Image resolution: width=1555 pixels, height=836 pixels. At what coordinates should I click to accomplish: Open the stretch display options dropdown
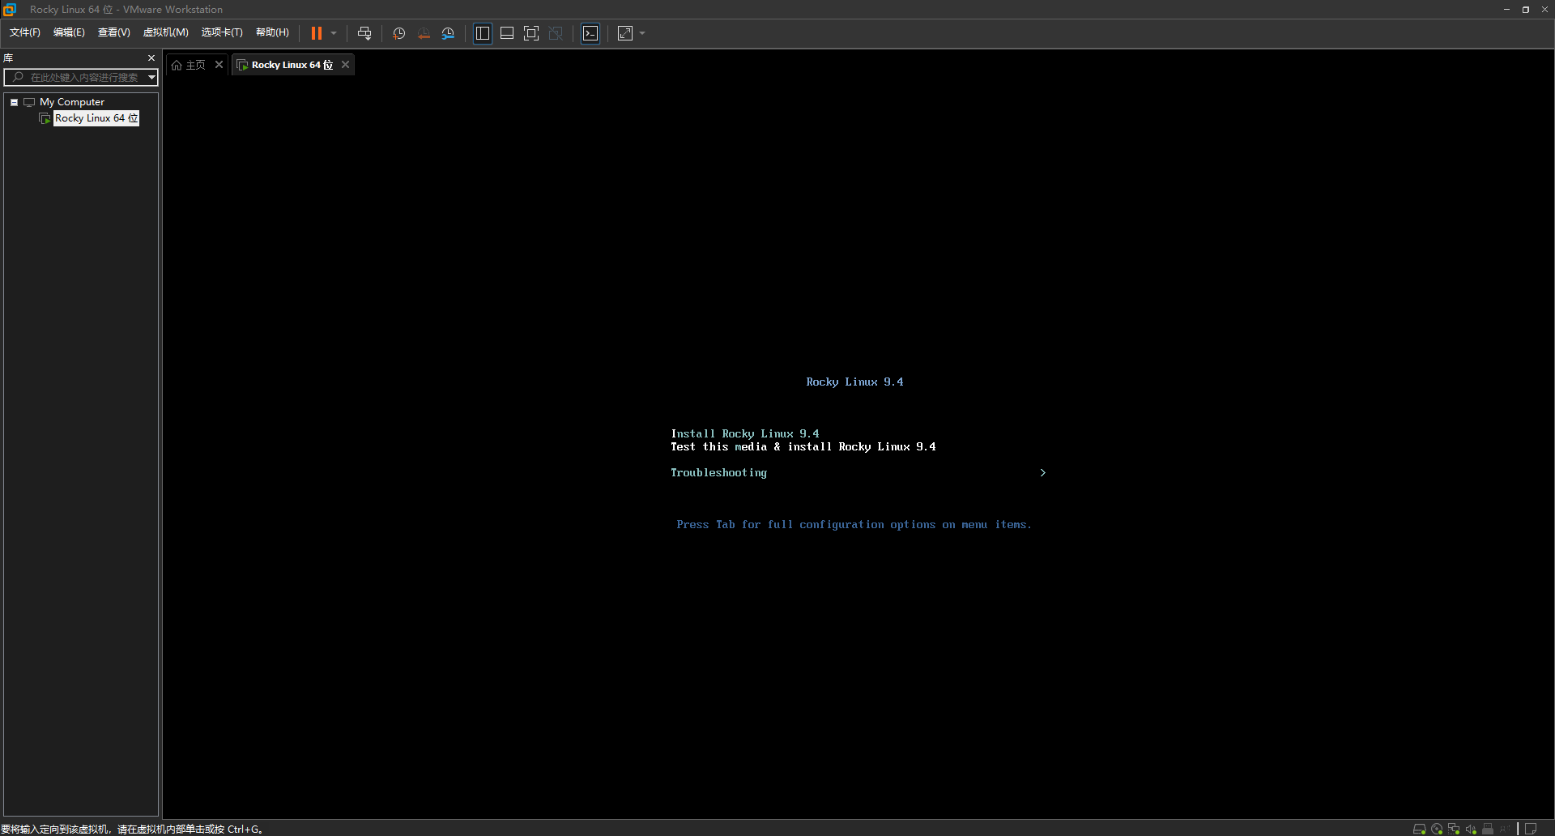(x=642, y=33)
